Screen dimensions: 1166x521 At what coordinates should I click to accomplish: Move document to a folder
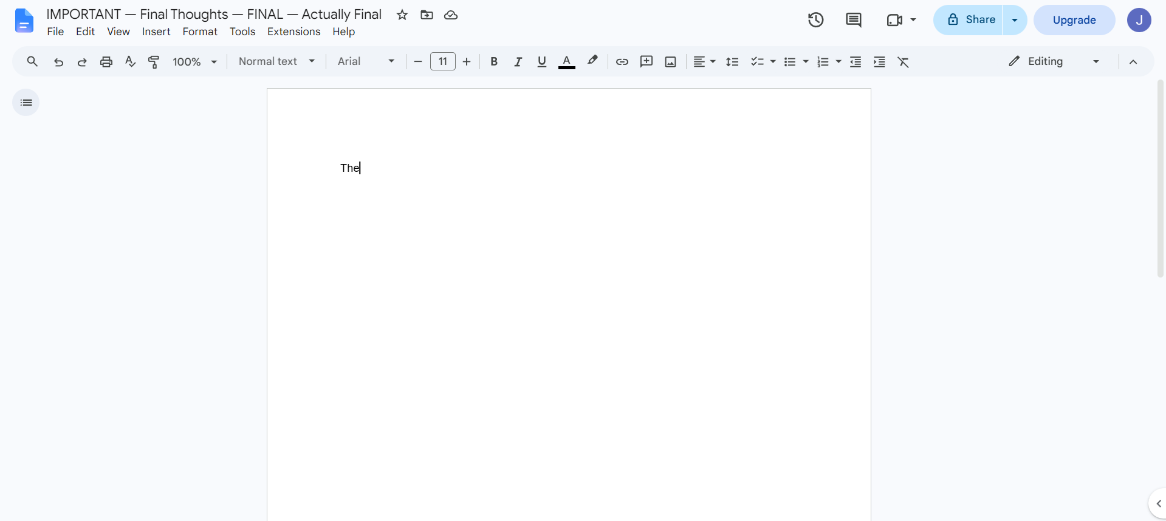point(427,15)
